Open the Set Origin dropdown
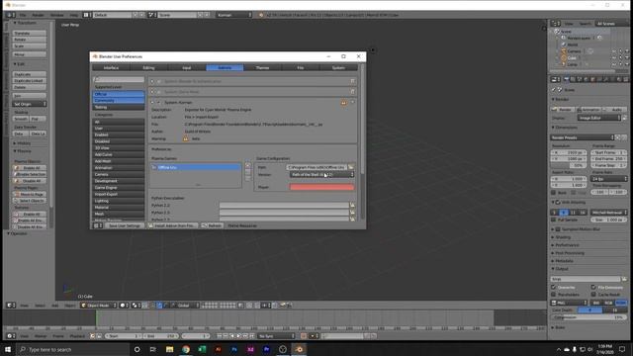This screenshot has height=356, width=633. click(x=30, y=104)
